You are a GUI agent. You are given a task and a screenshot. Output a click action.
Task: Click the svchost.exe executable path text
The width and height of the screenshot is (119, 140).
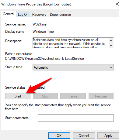[44, 59]
